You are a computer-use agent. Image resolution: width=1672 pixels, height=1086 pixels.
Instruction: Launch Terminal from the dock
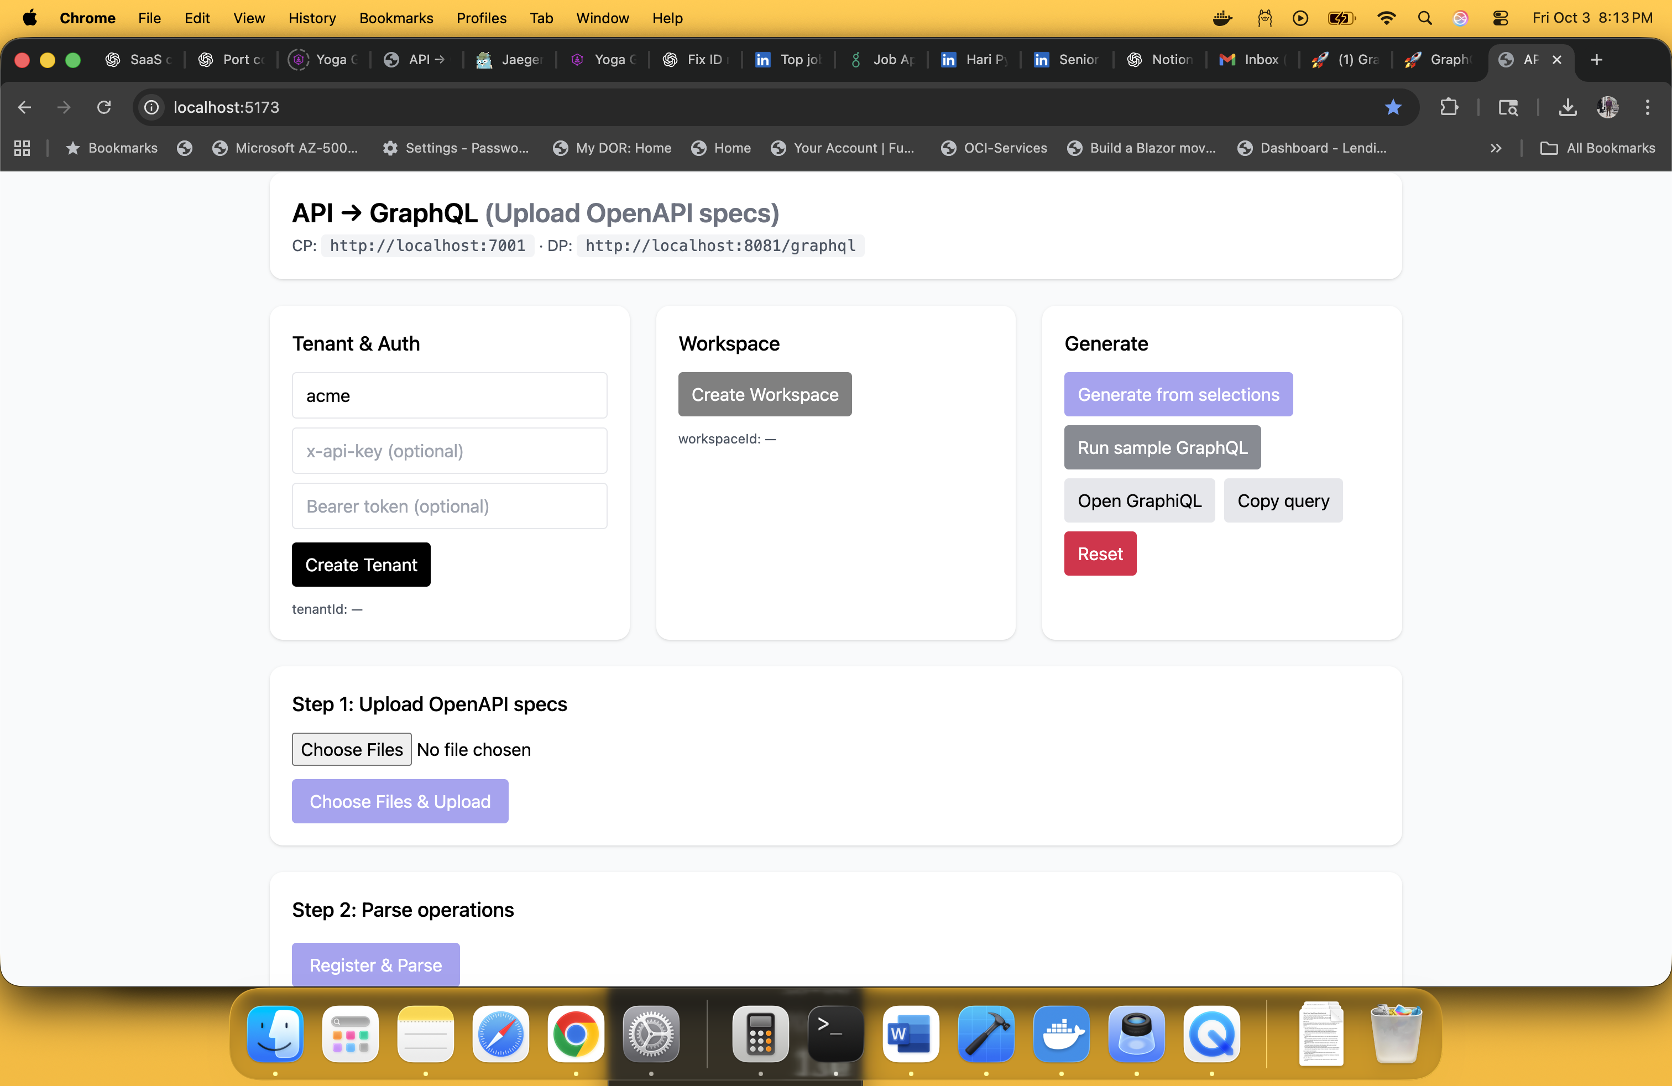point(834,1034)
